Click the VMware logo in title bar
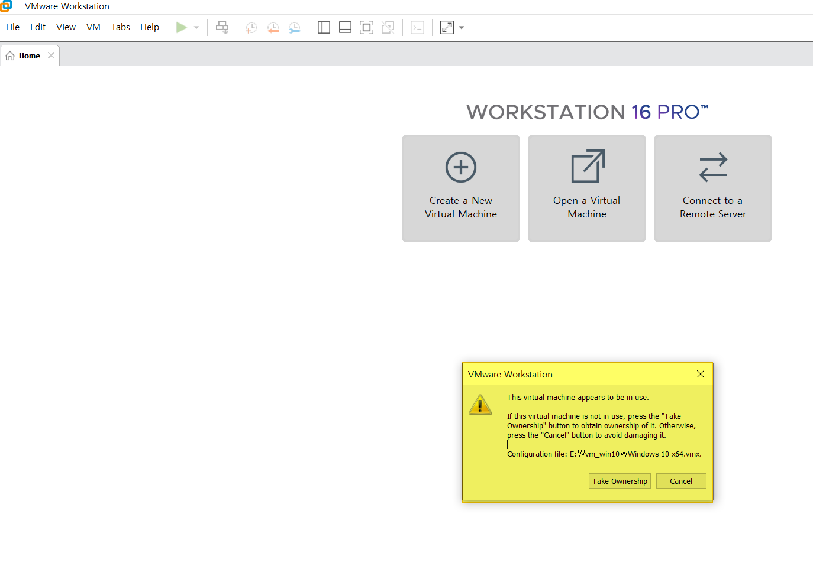Image resolution: width=813 pixels, height=563 pixels. (x=6, y=6)
